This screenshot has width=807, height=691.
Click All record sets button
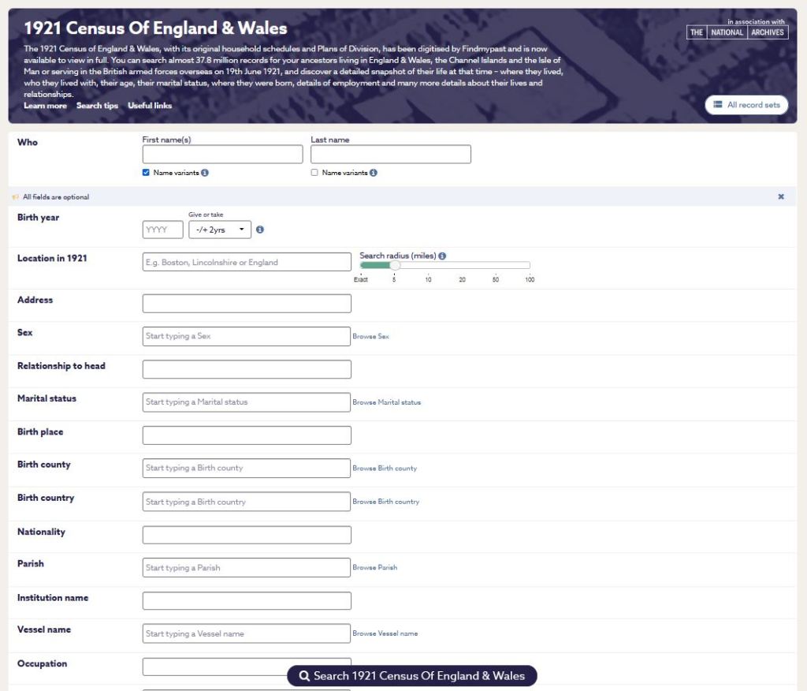click(746, 105)
